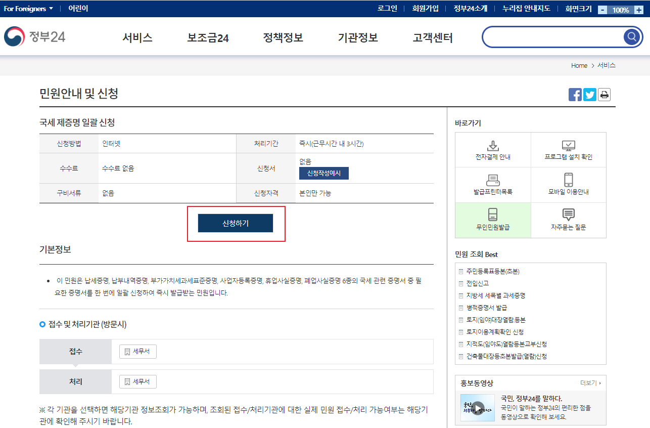Open 건축물대장등초본발급(열람)신청 link

[506, 356]
